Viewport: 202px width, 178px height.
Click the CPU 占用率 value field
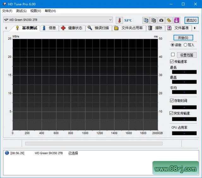[x=184, y=133]
